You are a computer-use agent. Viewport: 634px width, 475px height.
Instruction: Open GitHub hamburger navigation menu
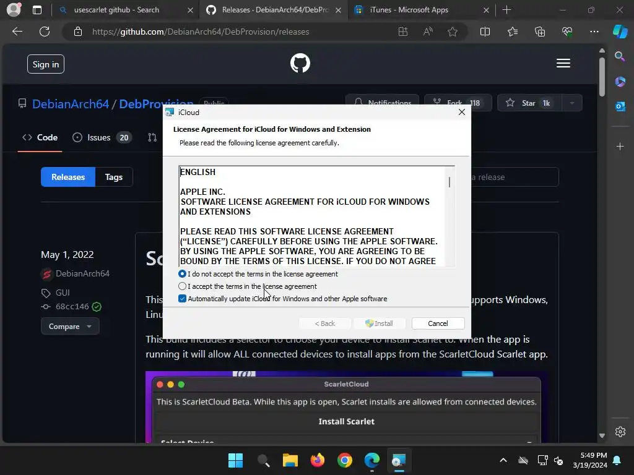pyautogui.click(x=563, y=64)
